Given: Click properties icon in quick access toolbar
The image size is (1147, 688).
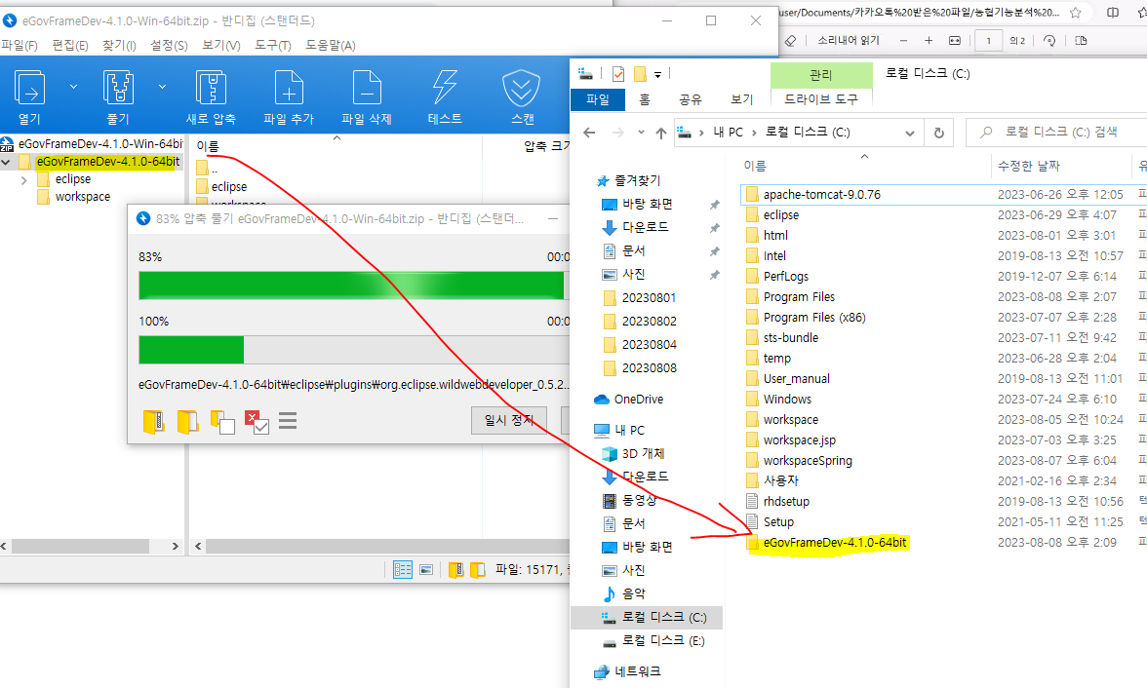Looking at the screenshot, I should [x=618, y=73].
